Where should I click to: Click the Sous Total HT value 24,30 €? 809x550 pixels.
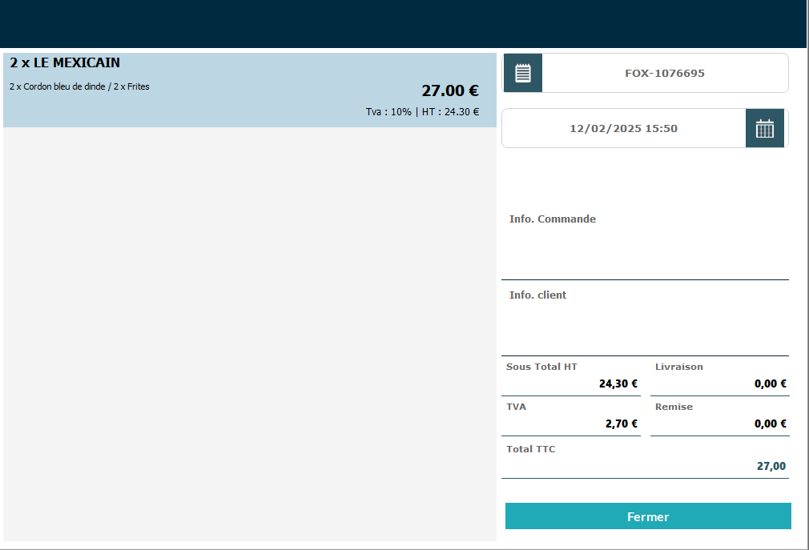[618, 383]
